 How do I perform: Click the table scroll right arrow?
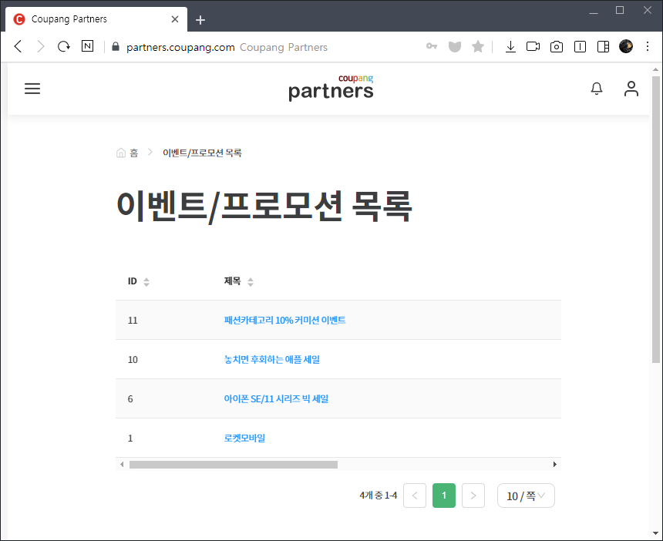click(x=555, y=465)
